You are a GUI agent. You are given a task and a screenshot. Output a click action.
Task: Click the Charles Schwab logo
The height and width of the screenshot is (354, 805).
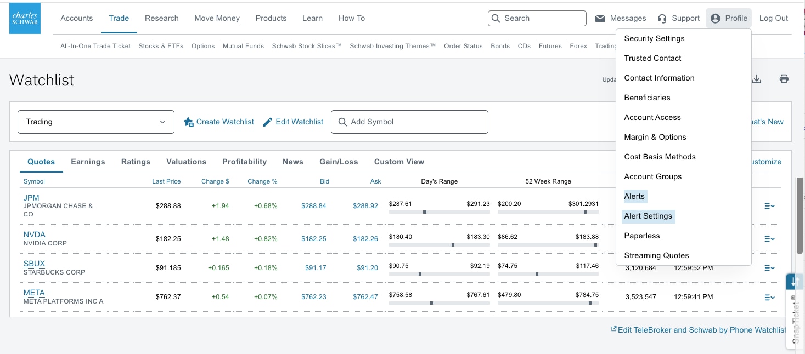pos(25,18)
